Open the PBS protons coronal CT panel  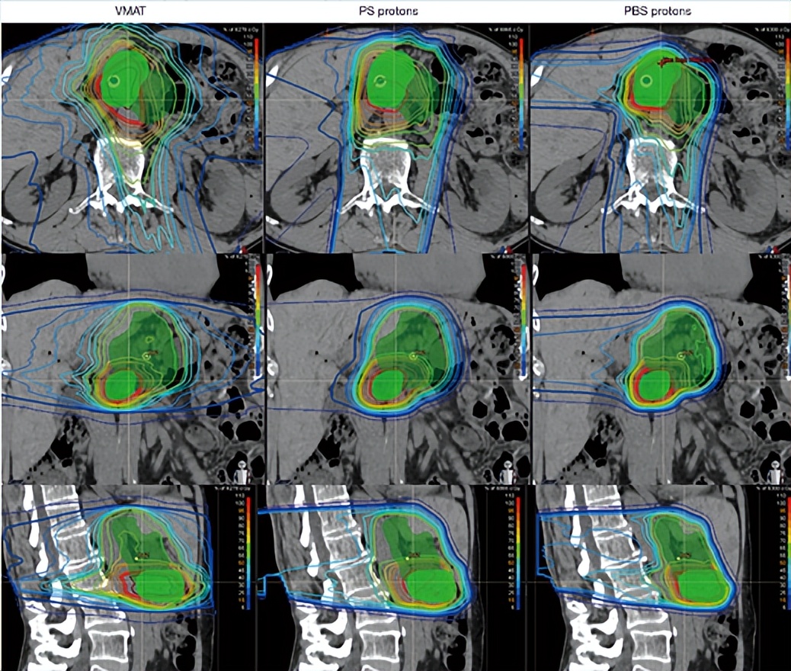(661, 369)
